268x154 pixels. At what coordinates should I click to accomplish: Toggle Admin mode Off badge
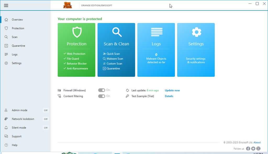[x=46, y=110]
